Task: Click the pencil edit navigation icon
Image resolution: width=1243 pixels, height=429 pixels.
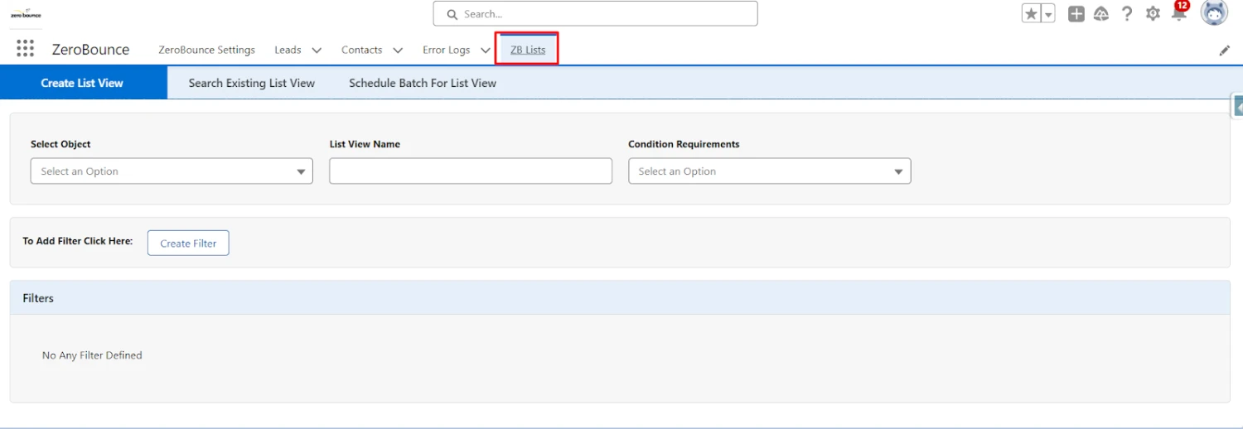Action: pos(1224,51)
